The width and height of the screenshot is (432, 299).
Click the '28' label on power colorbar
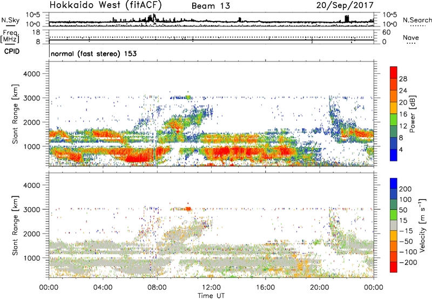pyautogui.click(x=403, y=79)
